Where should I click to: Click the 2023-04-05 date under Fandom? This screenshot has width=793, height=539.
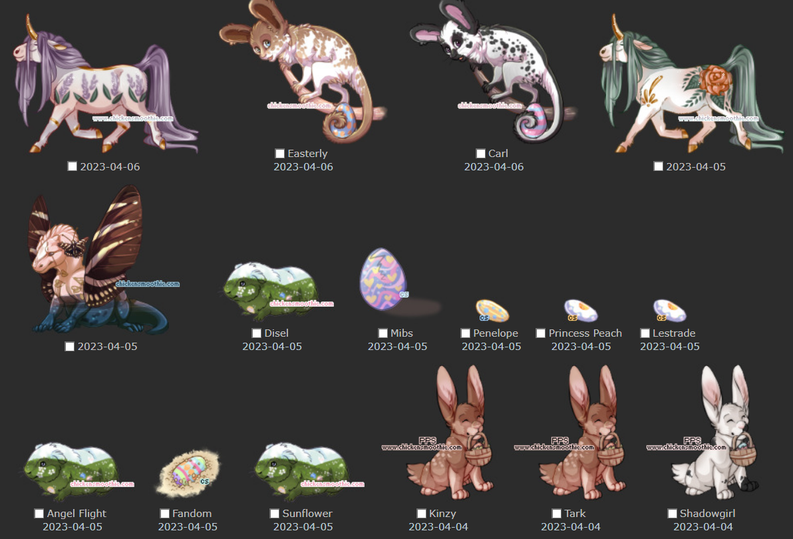point(188,526)
